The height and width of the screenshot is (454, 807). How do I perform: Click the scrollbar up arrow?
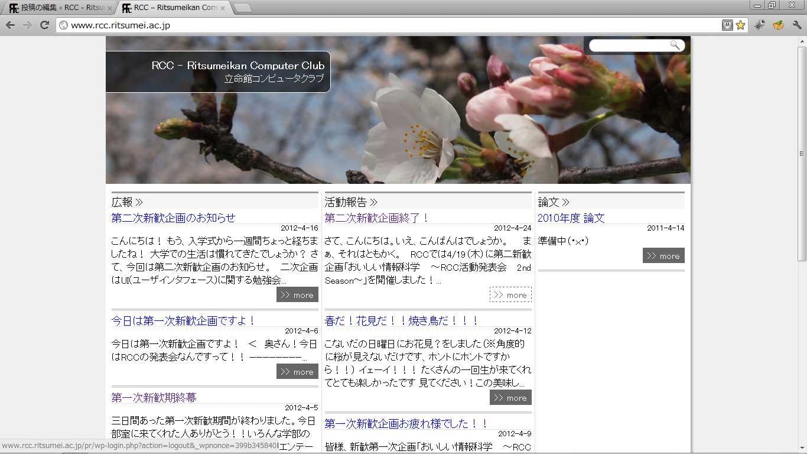point(802,41)
